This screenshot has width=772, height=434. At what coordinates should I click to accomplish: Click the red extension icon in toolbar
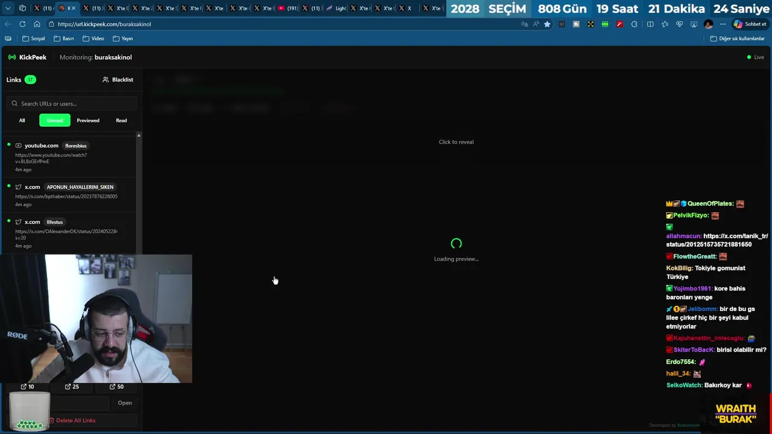[x=619, y=24]
